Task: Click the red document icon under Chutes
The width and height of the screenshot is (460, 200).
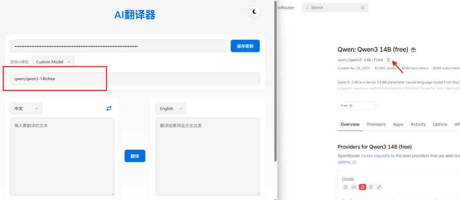Action: pyautogui.click(x=363, y=187)
